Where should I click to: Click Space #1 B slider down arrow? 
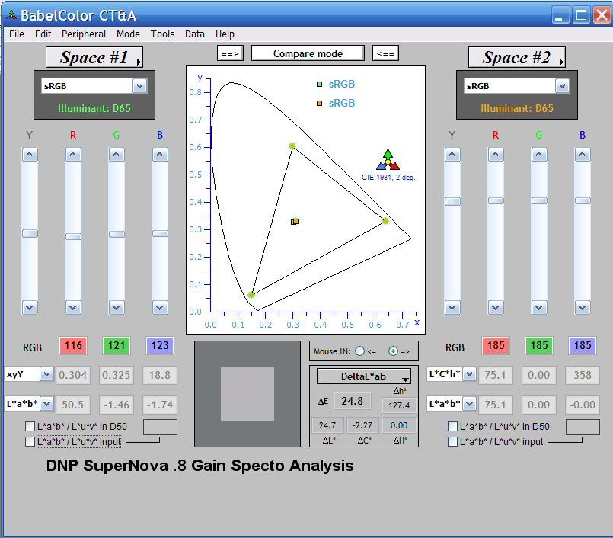pyautogui.click(x=160, y=308)
